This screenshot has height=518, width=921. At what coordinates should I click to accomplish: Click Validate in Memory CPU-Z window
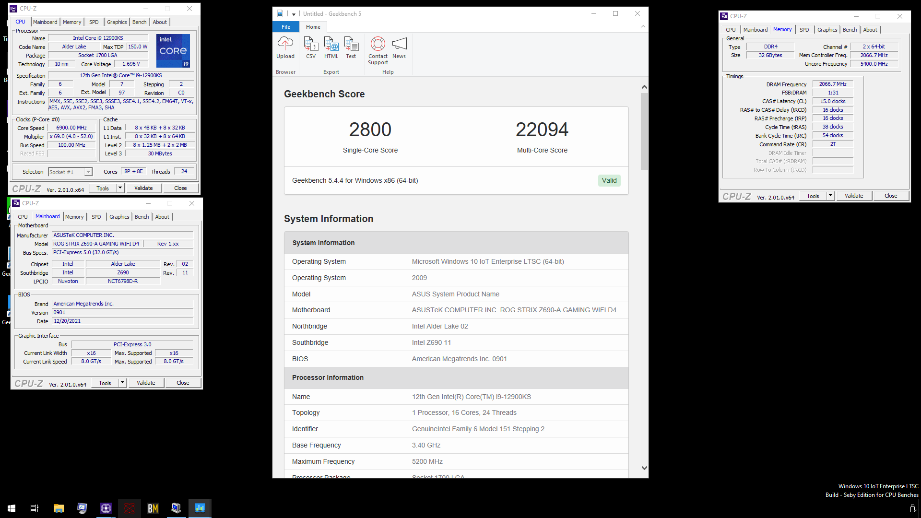[854, 196]
